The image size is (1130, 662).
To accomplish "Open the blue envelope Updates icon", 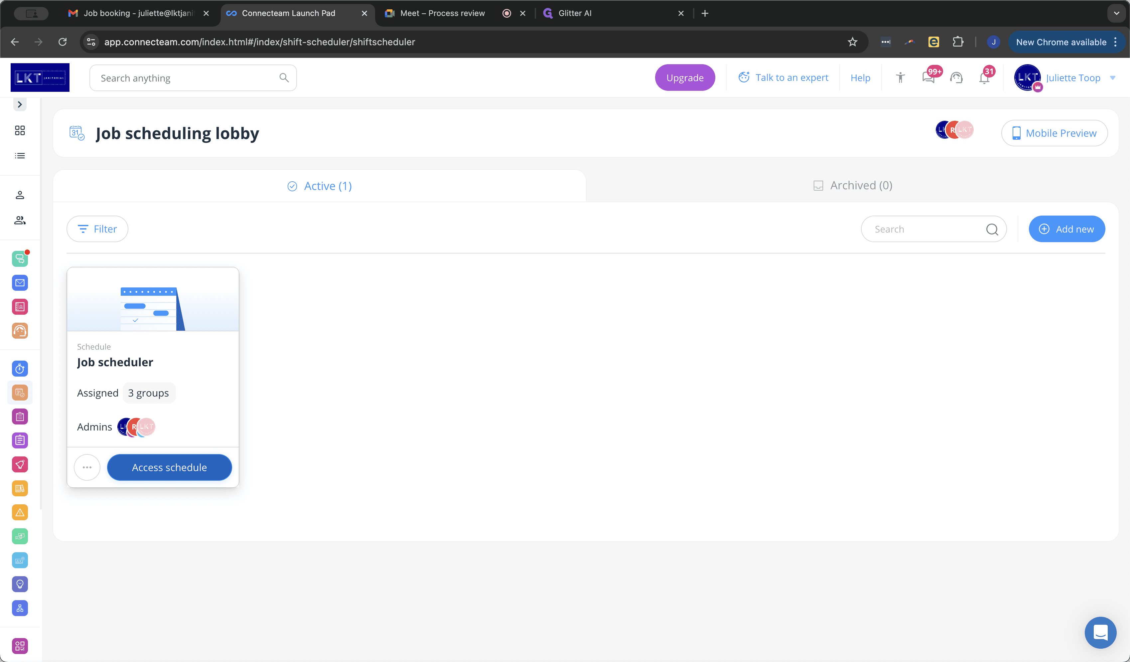I will point(20,283).
